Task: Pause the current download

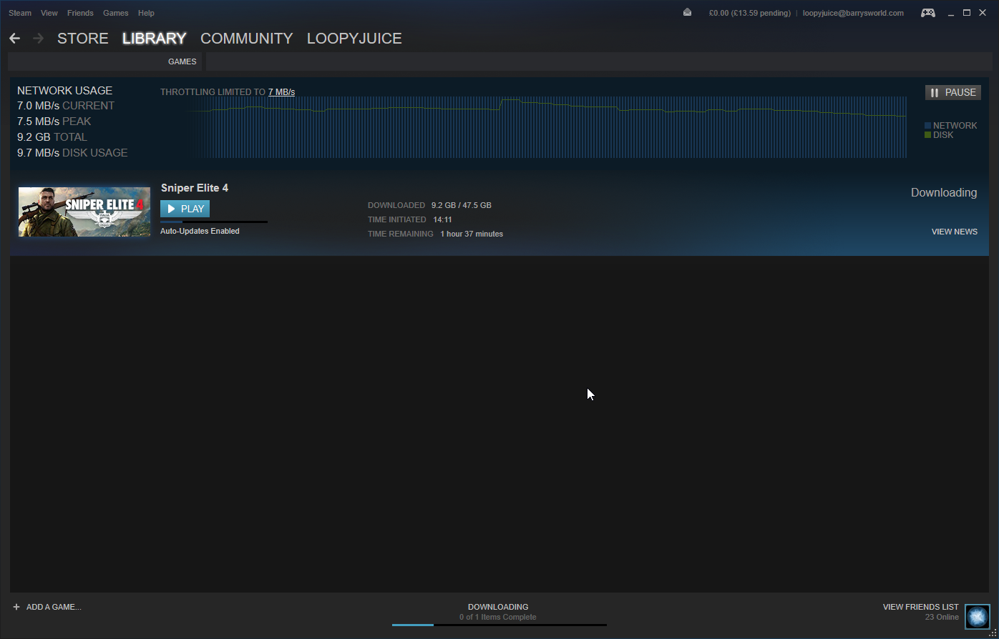Action: coord(953,92)
